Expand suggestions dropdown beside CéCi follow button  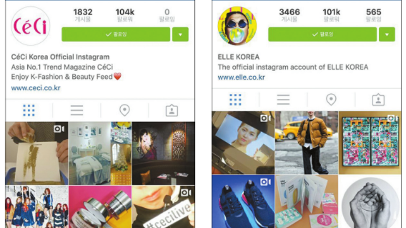pyautogui.click(x=180, y=34)
